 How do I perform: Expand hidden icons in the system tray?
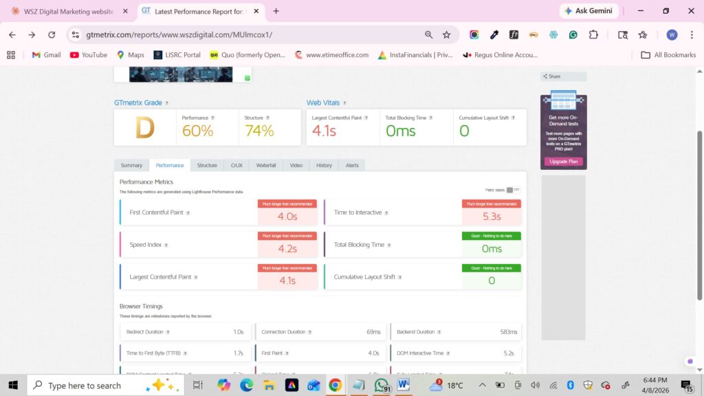click(483, 385)
